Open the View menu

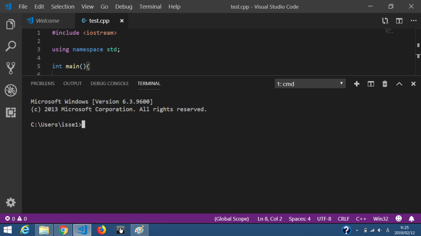[x=88, y=7]
